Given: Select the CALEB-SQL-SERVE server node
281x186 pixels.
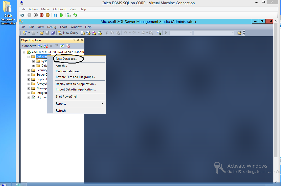Looking at the screenshot, I should coord(58,52).
